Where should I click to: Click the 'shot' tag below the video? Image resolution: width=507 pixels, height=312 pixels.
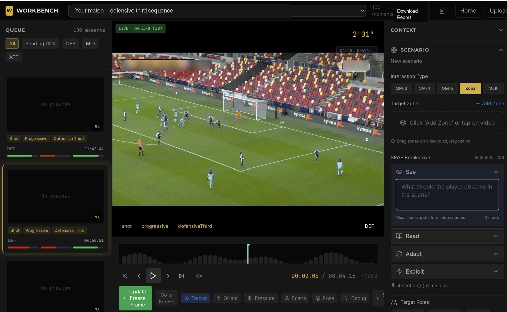(127, 226)
